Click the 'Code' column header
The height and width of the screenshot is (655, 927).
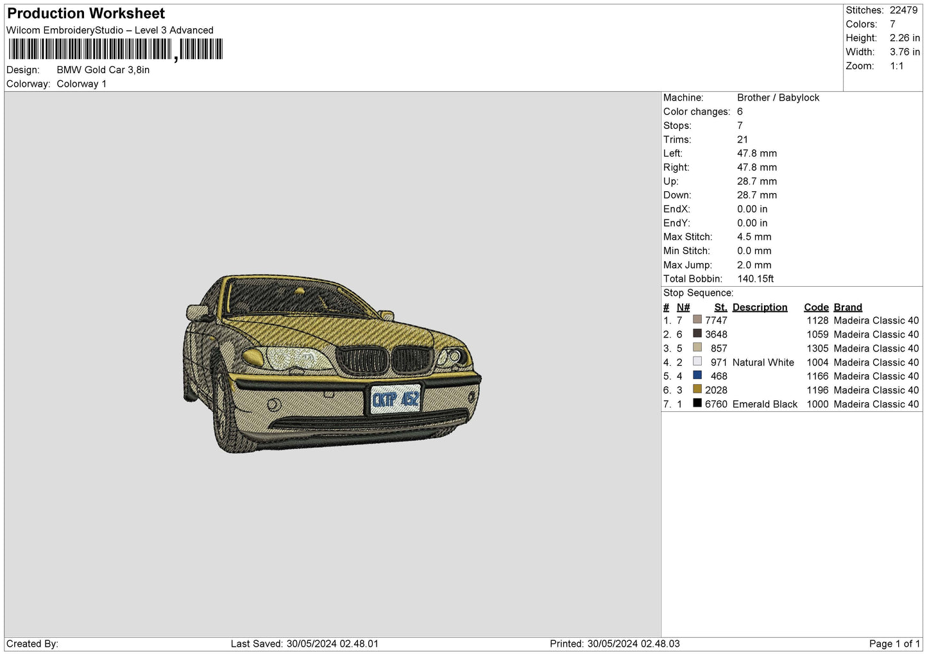tap(816, 307)
